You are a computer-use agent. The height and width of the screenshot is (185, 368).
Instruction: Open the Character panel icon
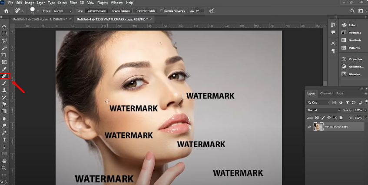(333, 44)
